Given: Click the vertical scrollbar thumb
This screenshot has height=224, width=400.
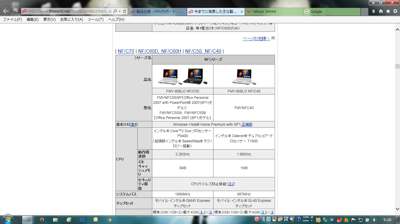Looking at the screenshot, I should click(397, 66).
